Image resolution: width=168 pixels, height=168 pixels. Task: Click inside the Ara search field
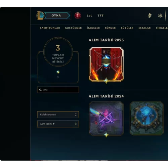click(x=58, y=90)
